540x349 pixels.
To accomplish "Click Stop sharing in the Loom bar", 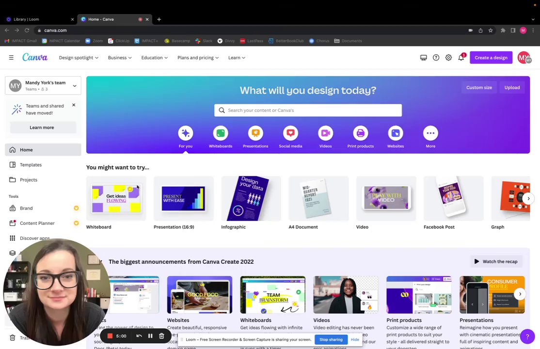I will tap(331, 339).
